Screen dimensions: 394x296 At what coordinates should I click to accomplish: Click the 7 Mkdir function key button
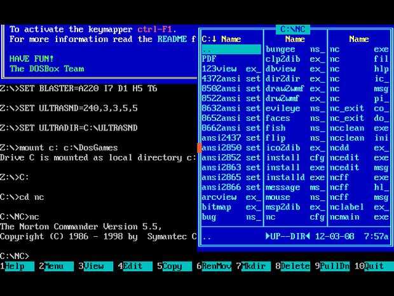pyautogui.click(x=254, y=266)
